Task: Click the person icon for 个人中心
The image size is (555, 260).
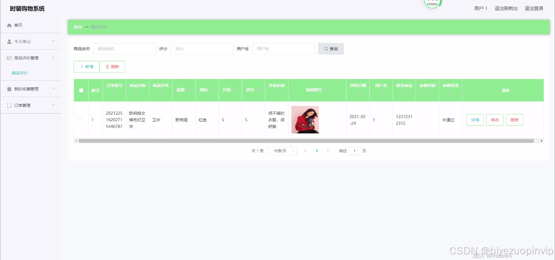Action: 9,41
